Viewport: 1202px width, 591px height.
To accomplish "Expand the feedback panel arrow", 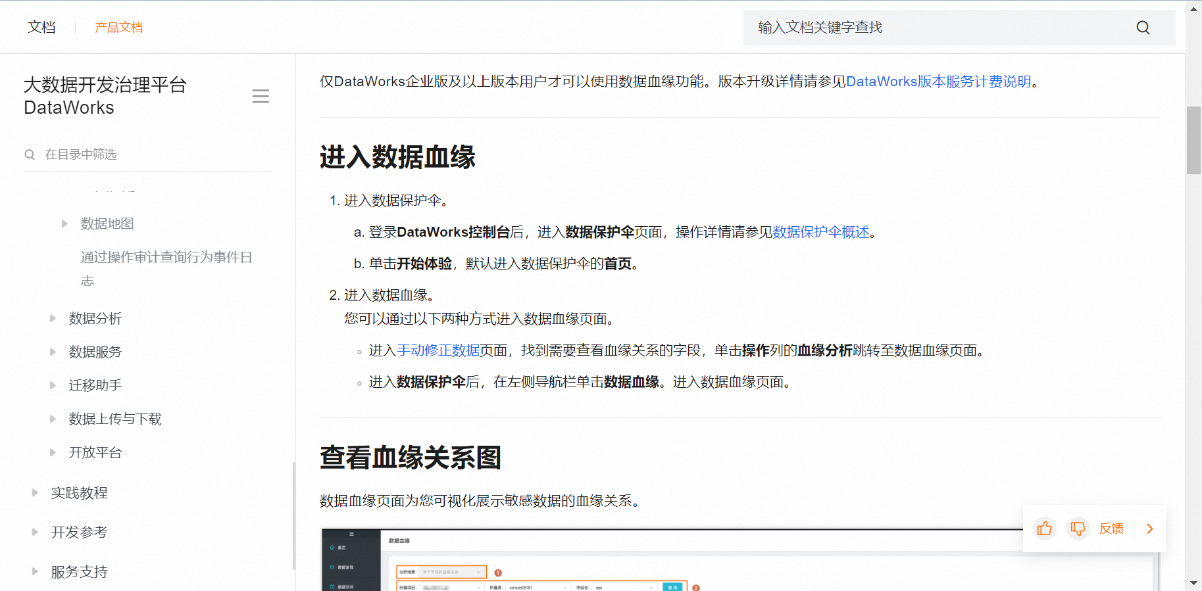I will [1150, 529].
